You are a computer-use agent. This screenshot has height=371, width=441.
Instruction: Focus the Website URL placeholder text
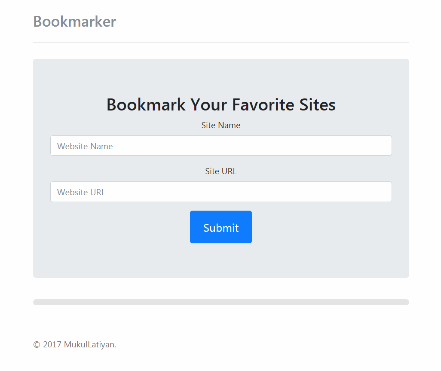point(81,192)
